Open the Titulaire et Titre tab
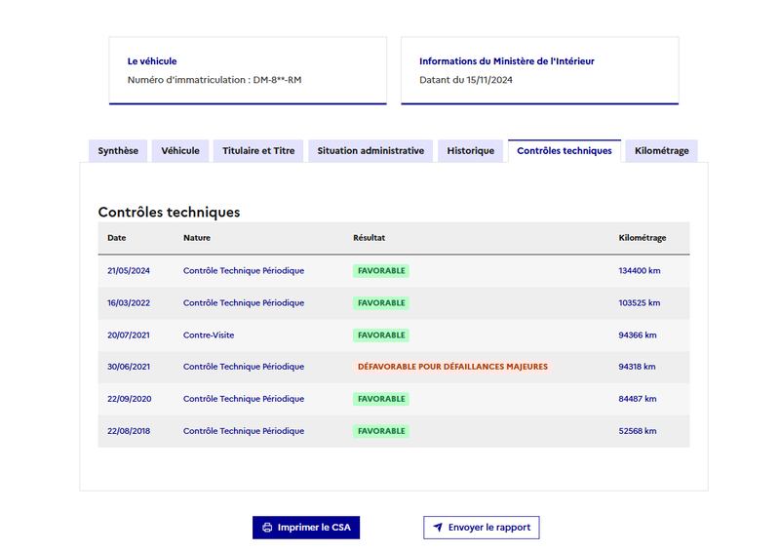The image size is (780, 552). click(x=258, y=151)
